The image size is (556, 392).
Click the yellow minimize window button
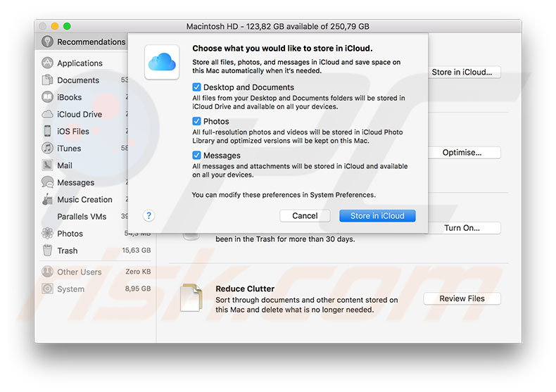coord(55,26)
